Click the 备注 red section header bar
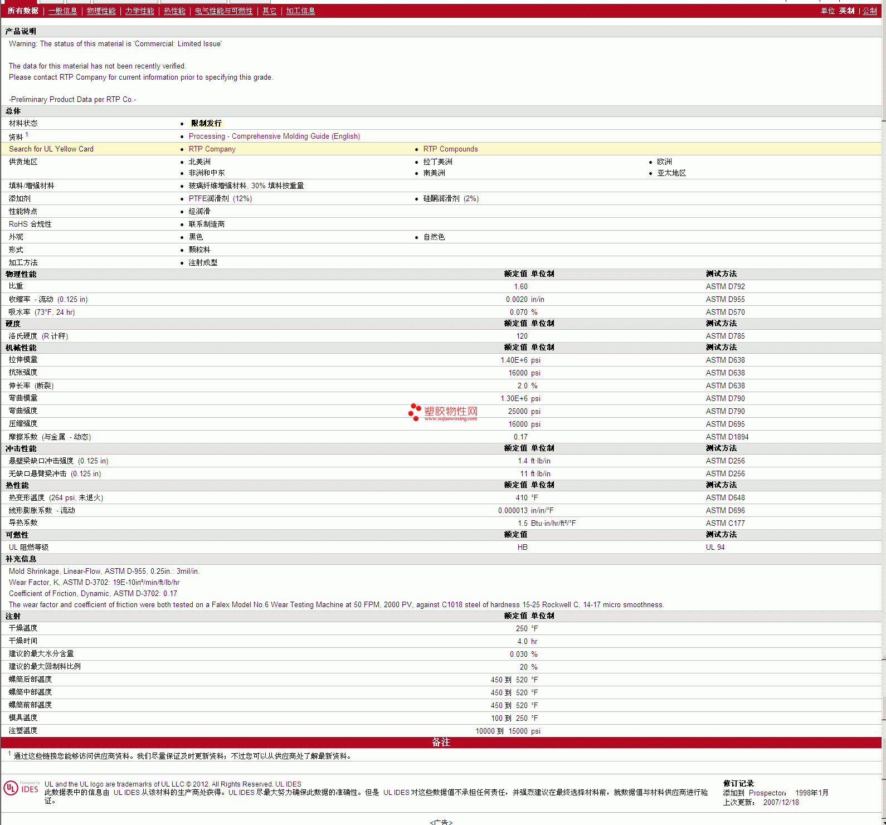Viewport: 886px width, 825px height. pos(441,743)
